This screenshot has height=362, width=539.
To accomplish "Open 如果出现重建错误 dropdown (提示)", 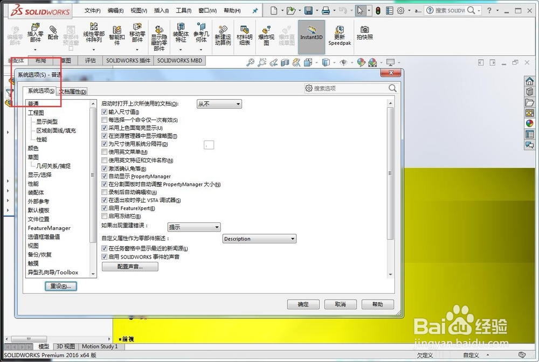I will click(x=194, y=227).
